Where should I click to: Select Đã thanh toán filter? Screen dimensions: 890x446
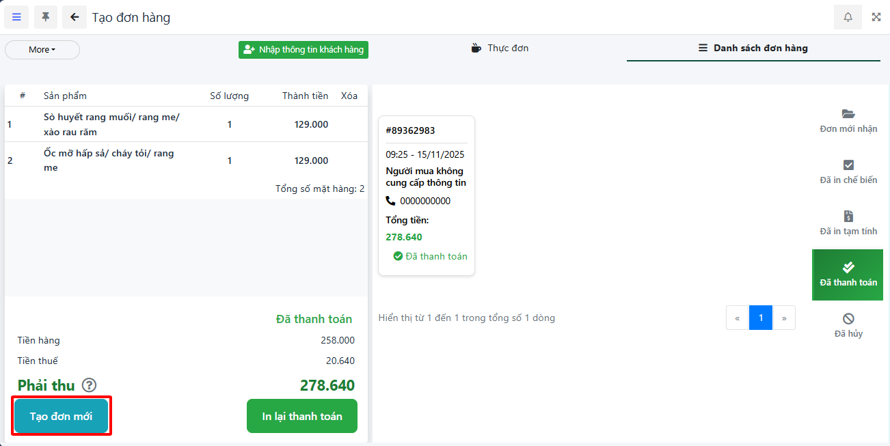(x=848, y=275)
